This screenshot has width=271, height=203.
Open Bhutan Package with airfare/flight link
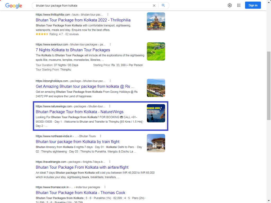[82, 167]
